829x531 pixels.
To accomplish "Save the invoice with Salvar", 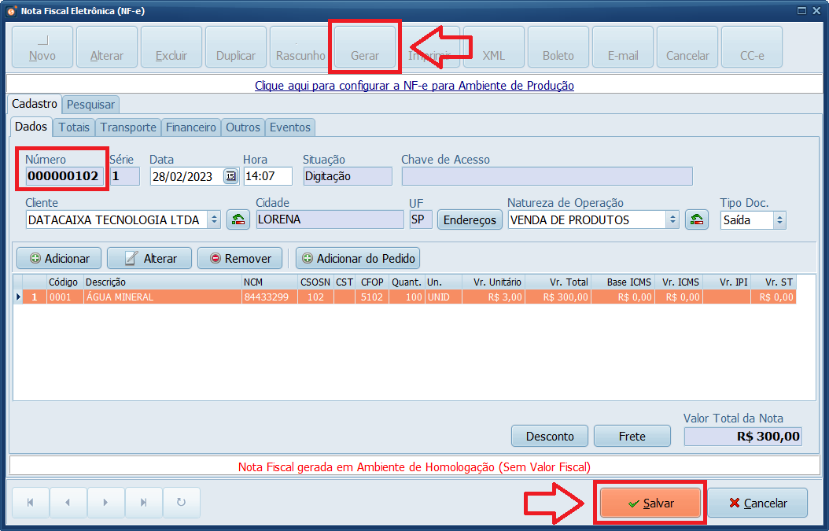I will click(650, 503).
